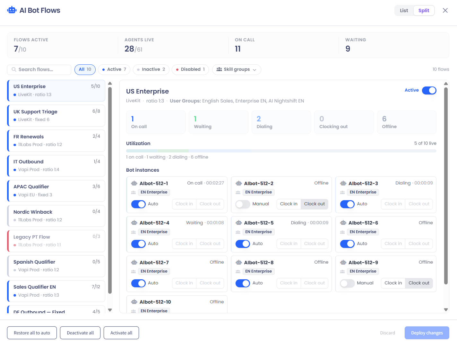Toggle the US Enterprise Active switch off
This screenshot has height=344, width=457.
(429, 90)
